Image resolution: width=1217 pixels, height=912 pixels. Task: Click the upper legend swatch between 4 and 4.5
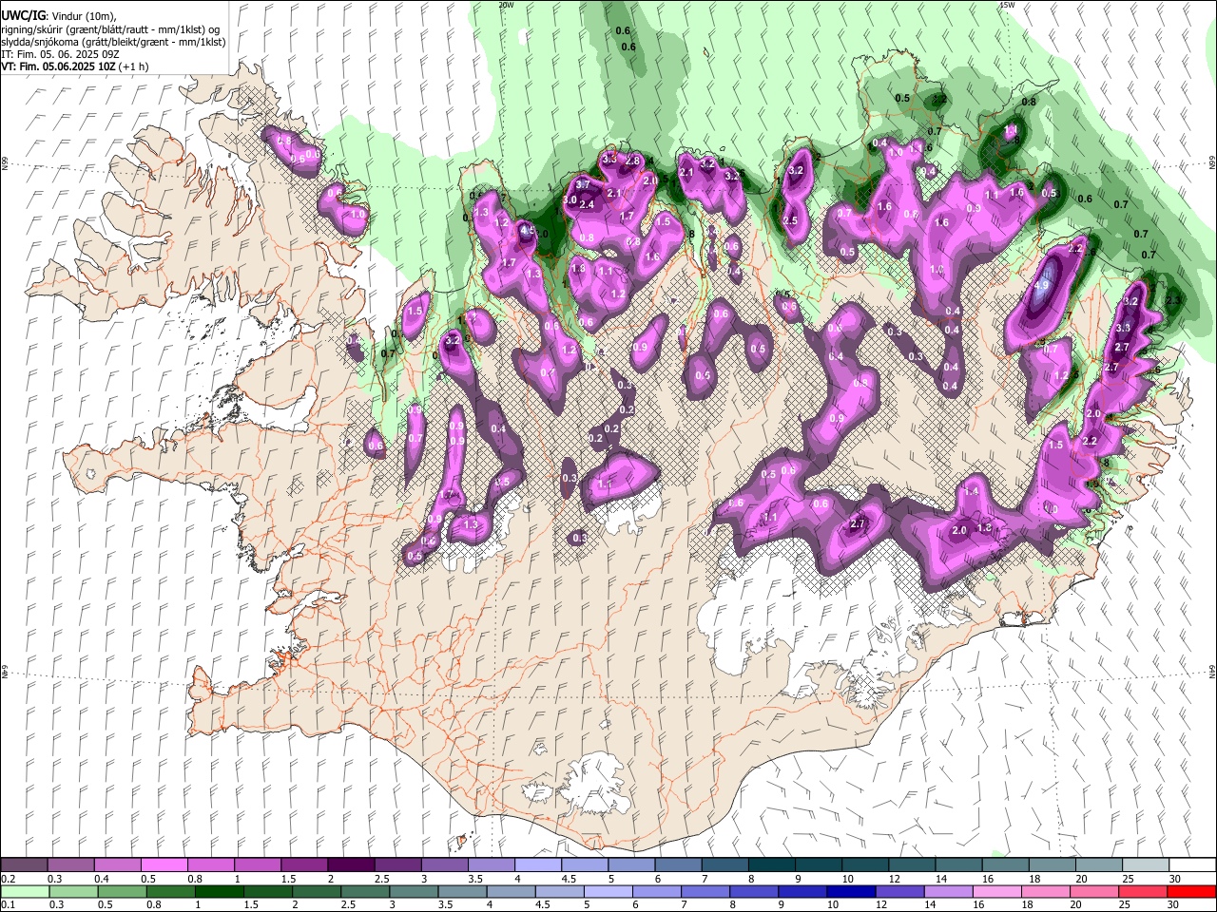(537, 865)
